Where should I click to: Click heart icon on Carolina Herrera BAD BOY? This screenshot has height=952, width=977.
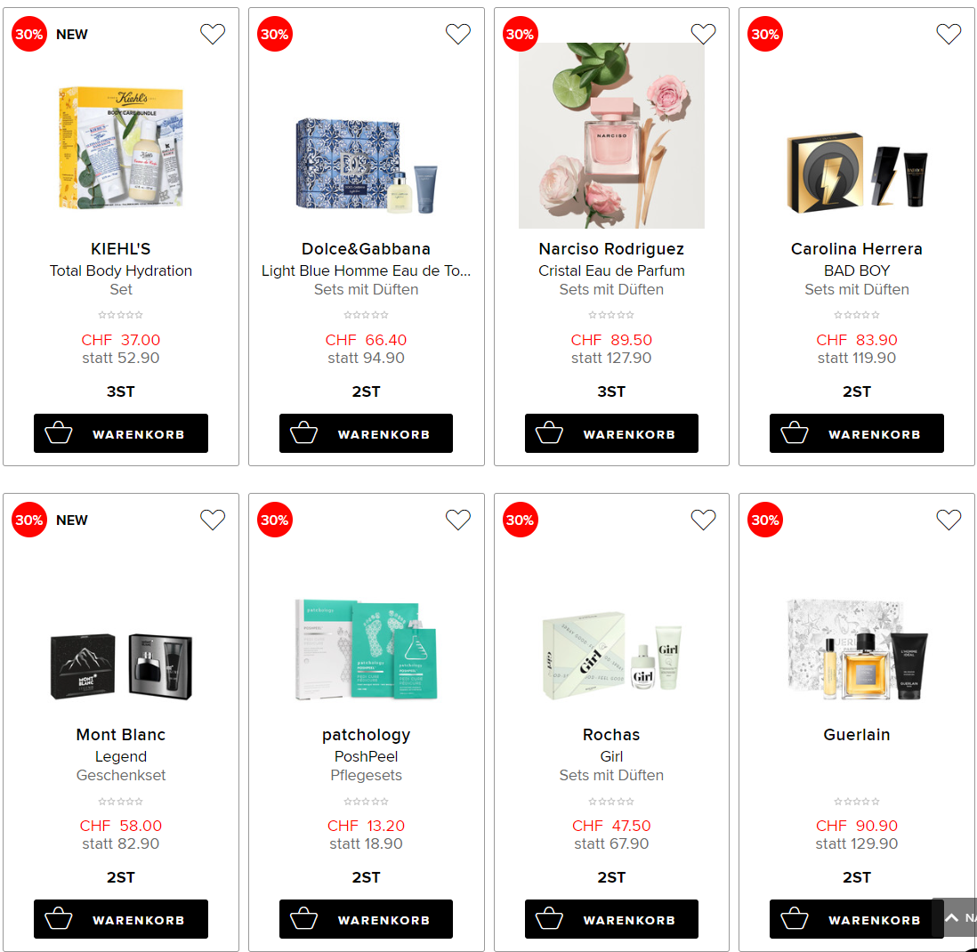(949, 34)
